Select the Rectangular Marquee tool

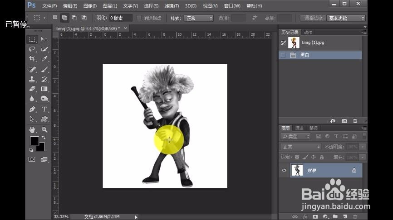coord(32,39)
